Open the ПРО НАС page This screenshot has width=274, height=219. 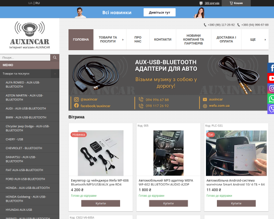click(138, 40)
